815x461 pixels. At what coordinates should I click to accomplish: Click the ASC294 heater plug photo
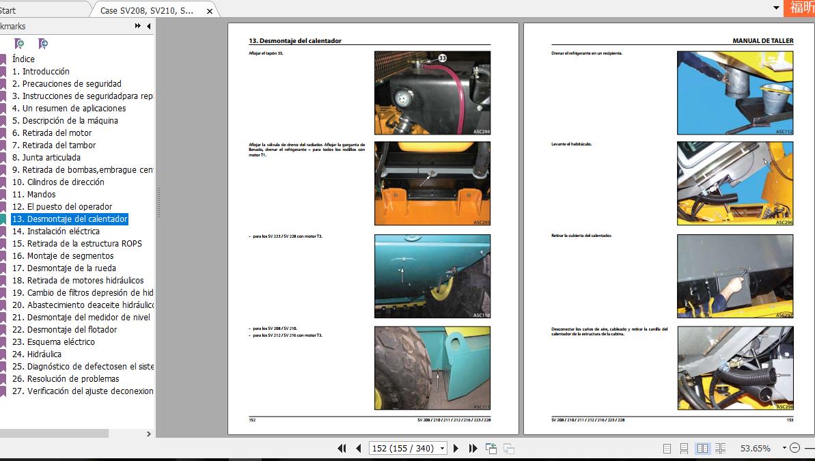432,92
